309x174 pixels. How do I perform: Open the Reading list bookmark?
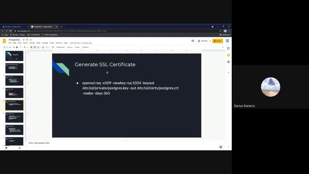(225, 35)
